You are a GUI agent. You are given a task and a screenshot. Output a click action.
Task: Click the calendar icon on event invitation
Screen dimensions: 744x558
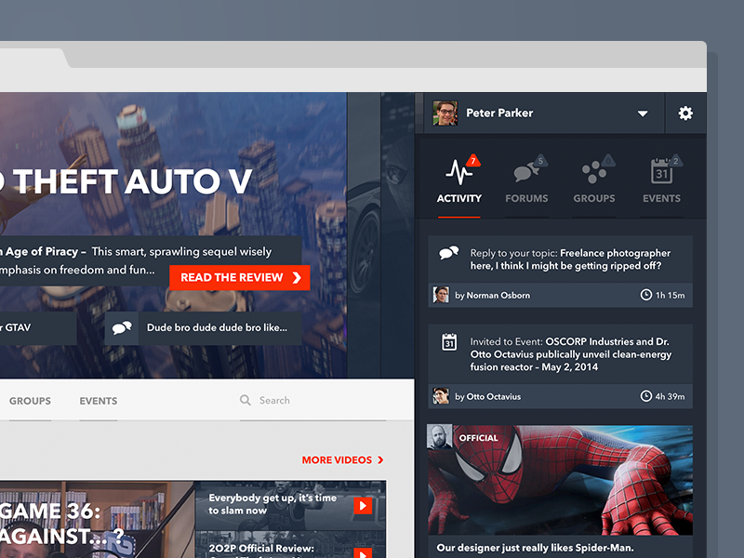(x=449, y=341)
